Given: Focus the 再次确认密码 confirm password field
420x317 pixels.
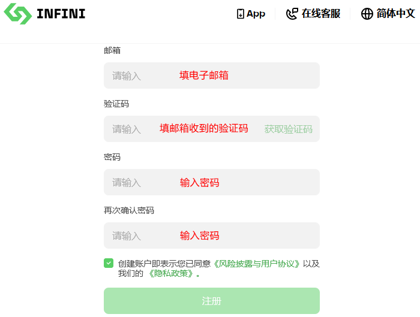Looking at the screenshot, I should click(212, 236).
